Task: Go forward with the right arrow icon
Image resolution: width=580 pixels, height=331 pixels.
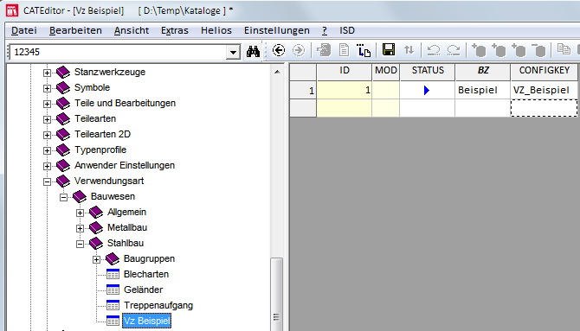Action: (x=299, y=50)
